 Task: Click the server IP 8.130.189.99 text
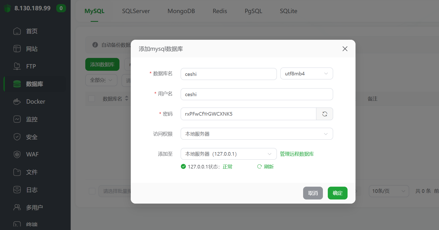pos(32,8)
